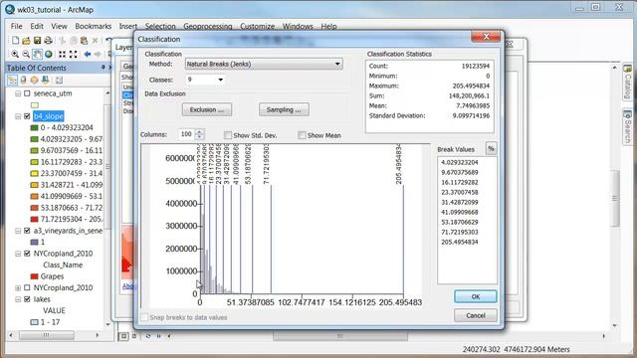Image resolution: width=637 pixels, height=358 pixels.
Task: Toggle visibility of a3_vineyards_in_sene layer
Action: tap(27, 231)
